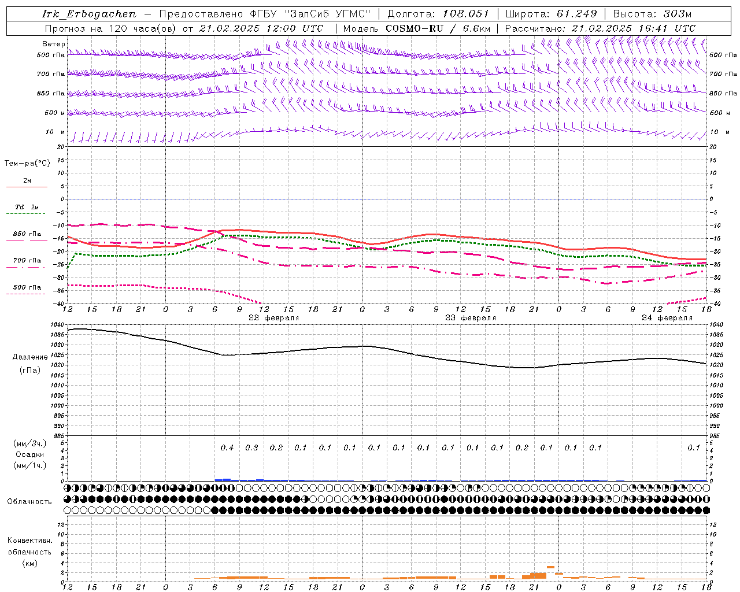Click the "Ветер" wind panel label
This screenshot has height=592, width=740.
coord(54,44)
